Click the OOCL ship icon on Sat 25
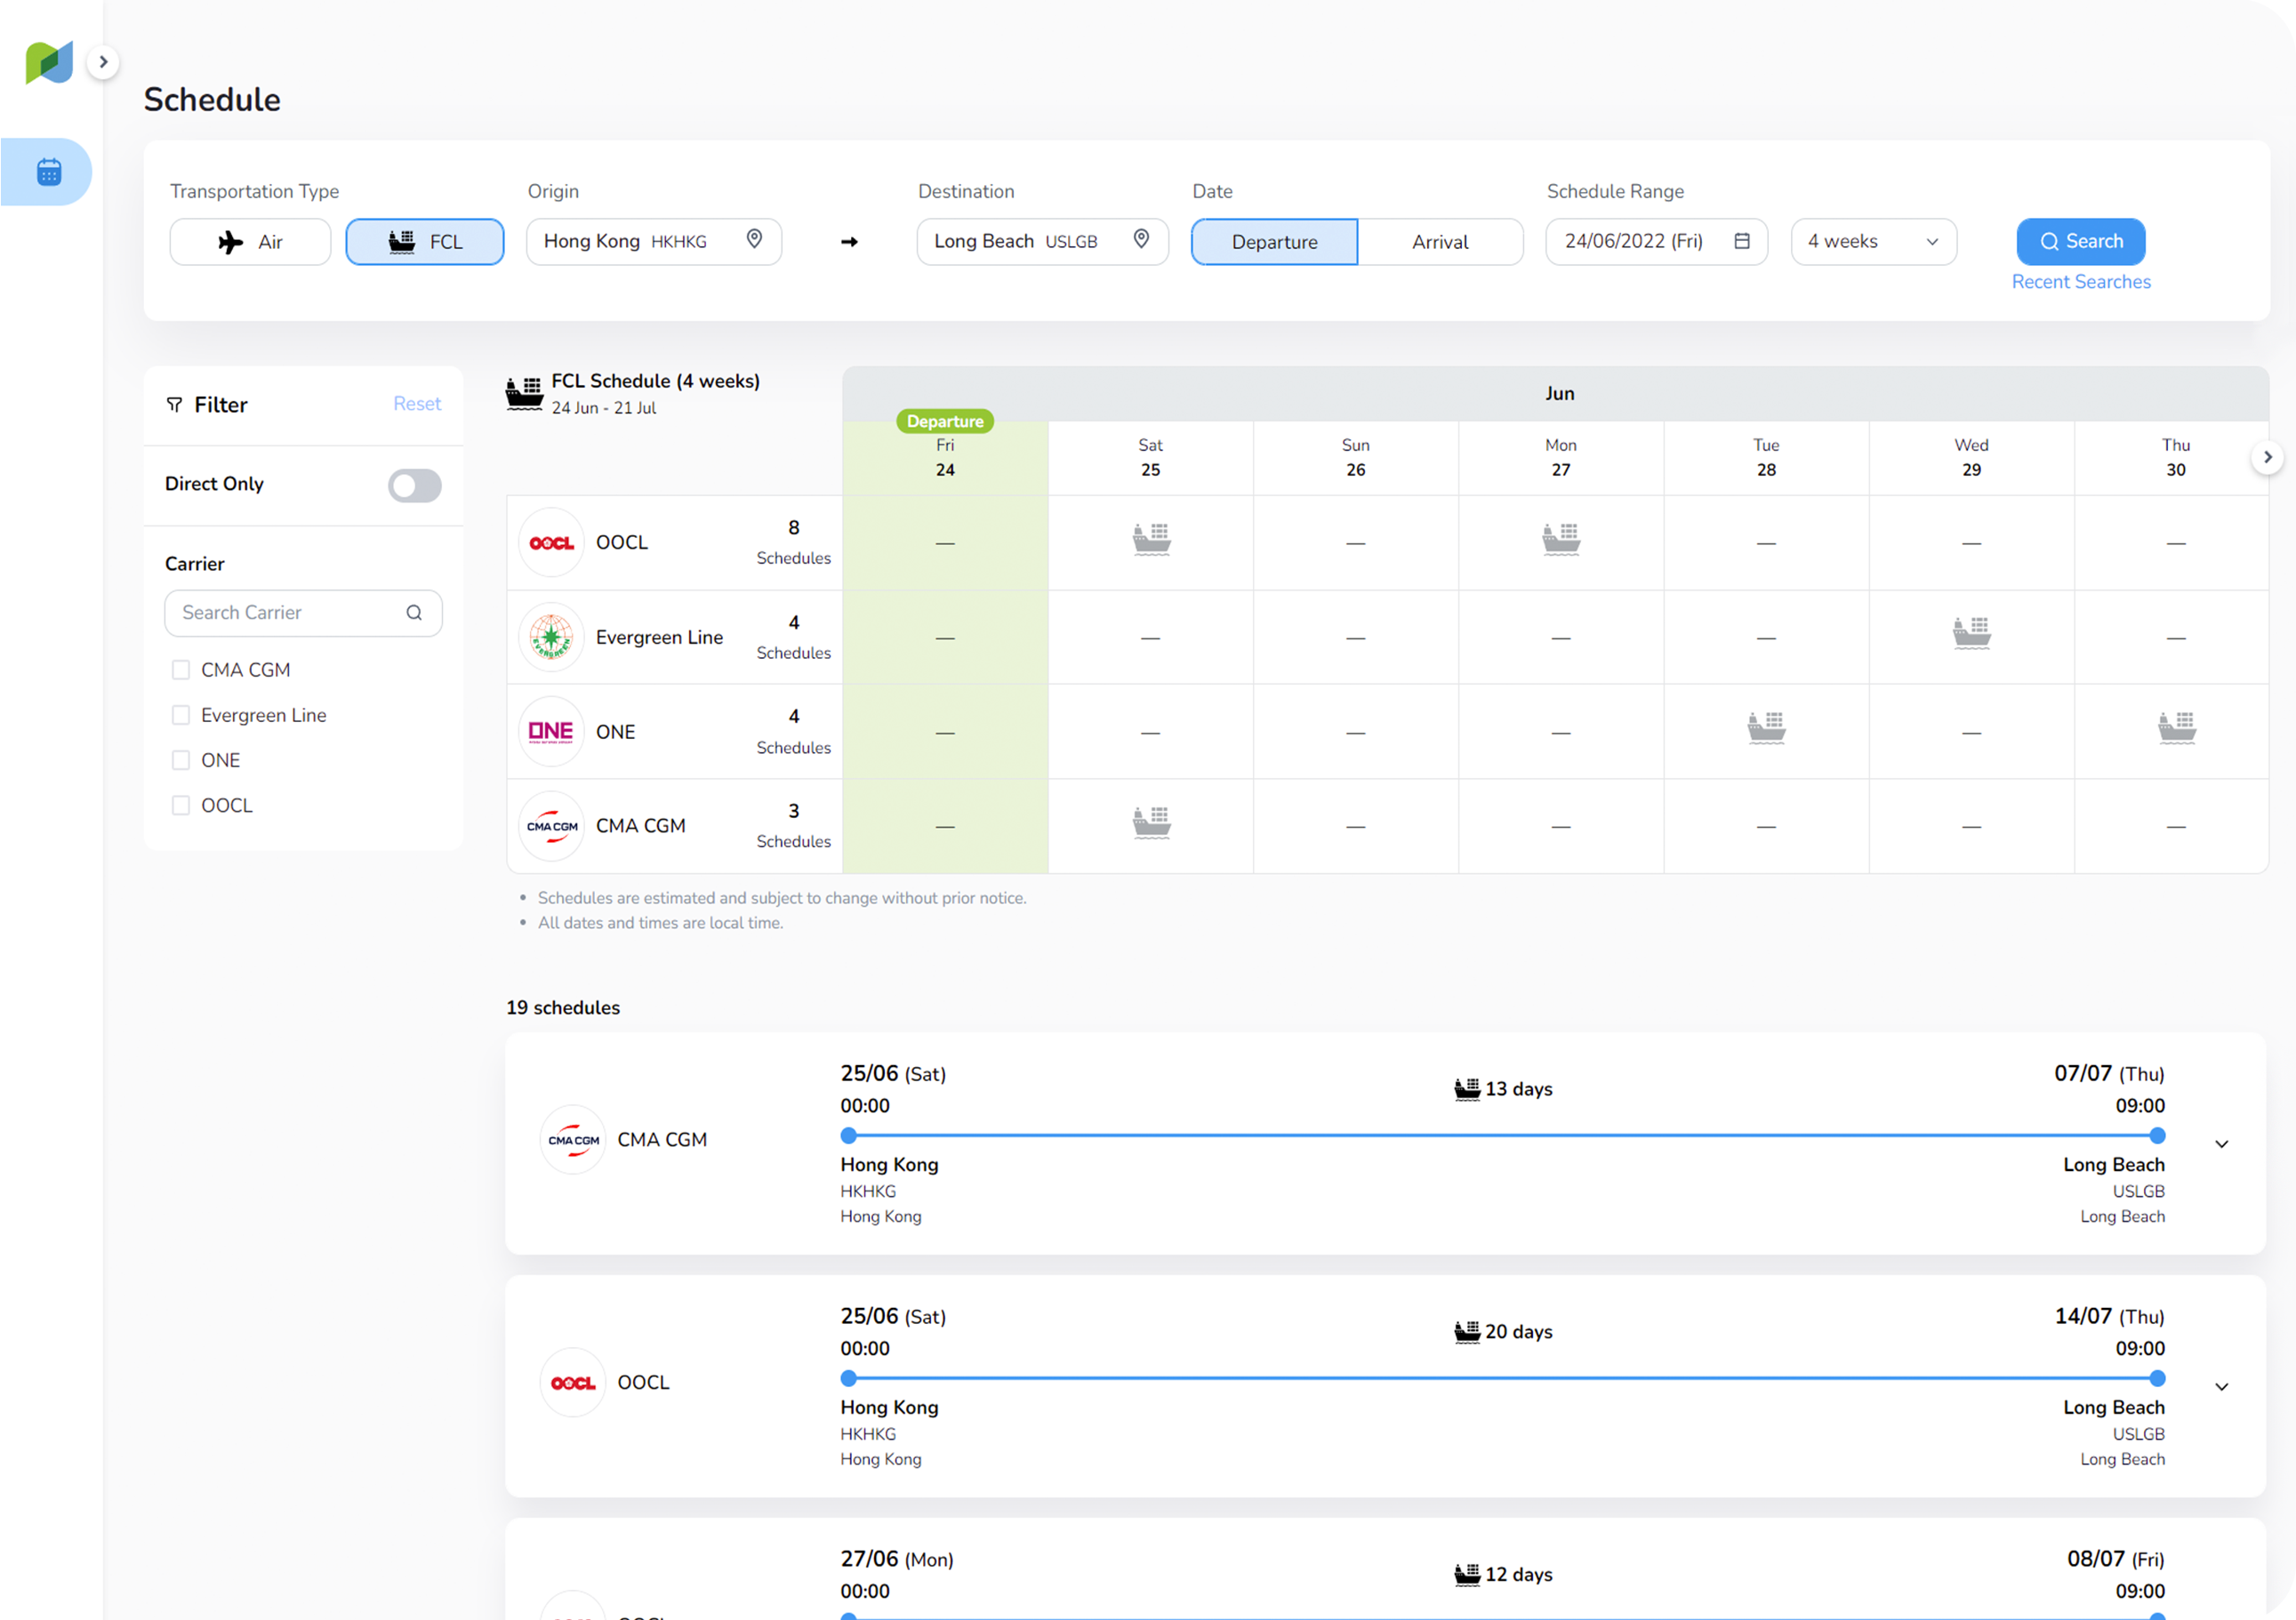 coord(1151,539)
